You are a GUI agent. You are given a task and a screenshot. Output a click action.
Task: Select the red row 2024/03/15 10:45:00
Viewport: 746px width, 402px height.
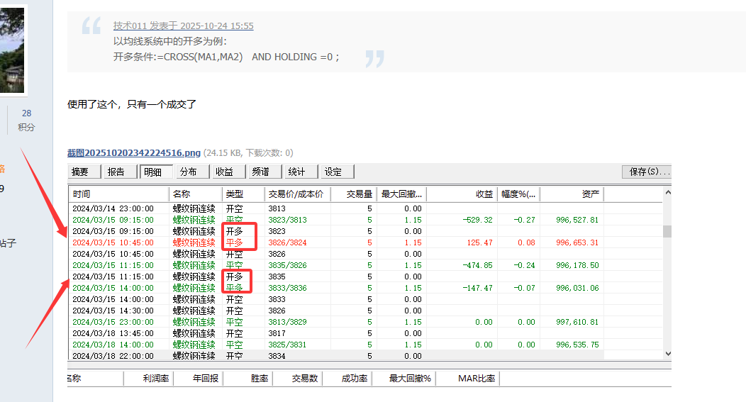click(x=365, y=242)
